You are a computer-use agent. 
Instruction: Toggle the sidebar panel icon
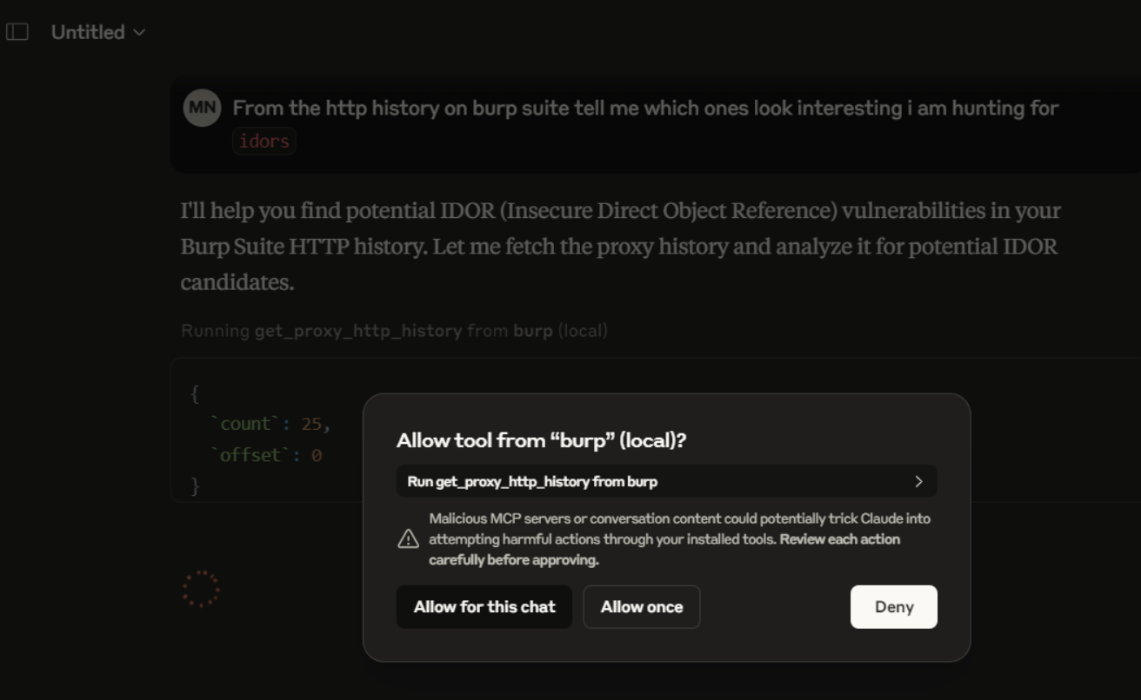tap(17, 32)
